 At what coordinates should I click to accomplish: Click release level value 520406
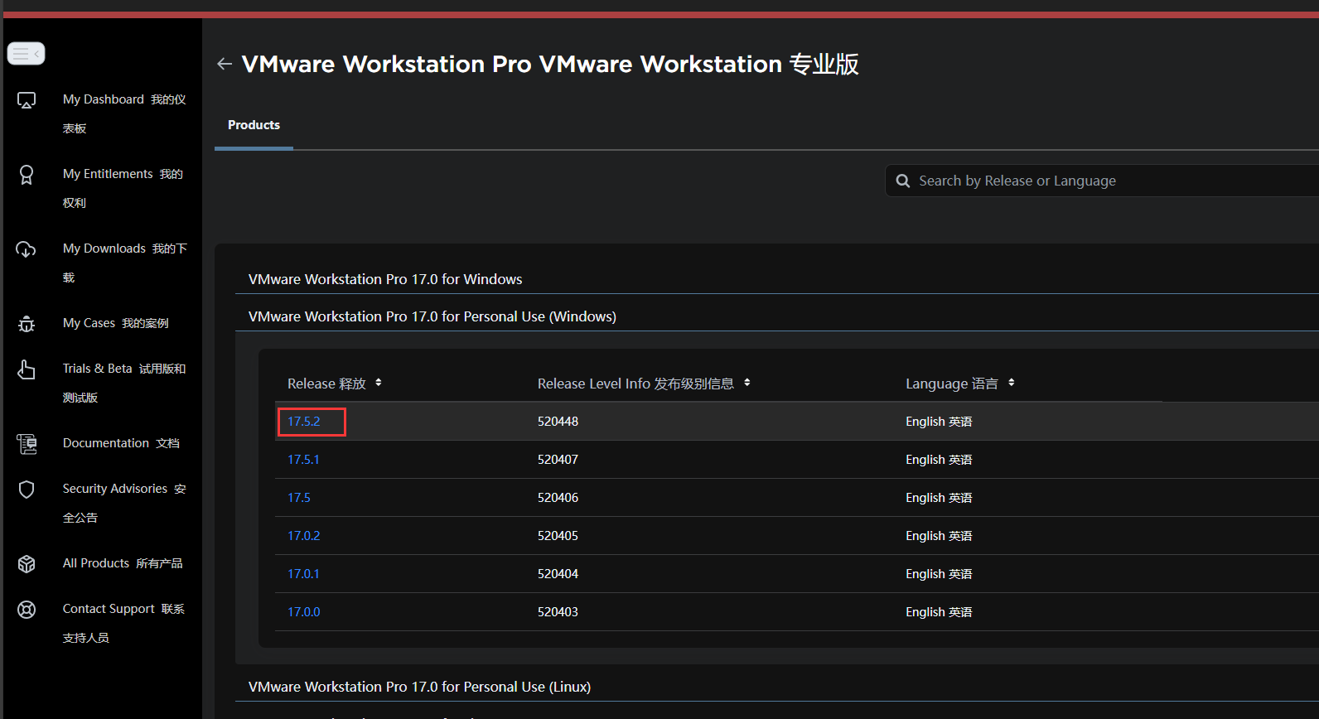(x=558, y=498)
